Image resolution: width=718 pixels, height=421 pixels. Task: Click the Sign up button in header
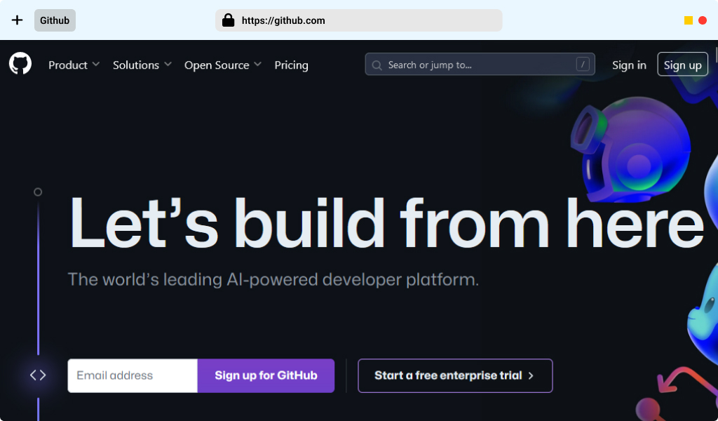click(683, 64)
